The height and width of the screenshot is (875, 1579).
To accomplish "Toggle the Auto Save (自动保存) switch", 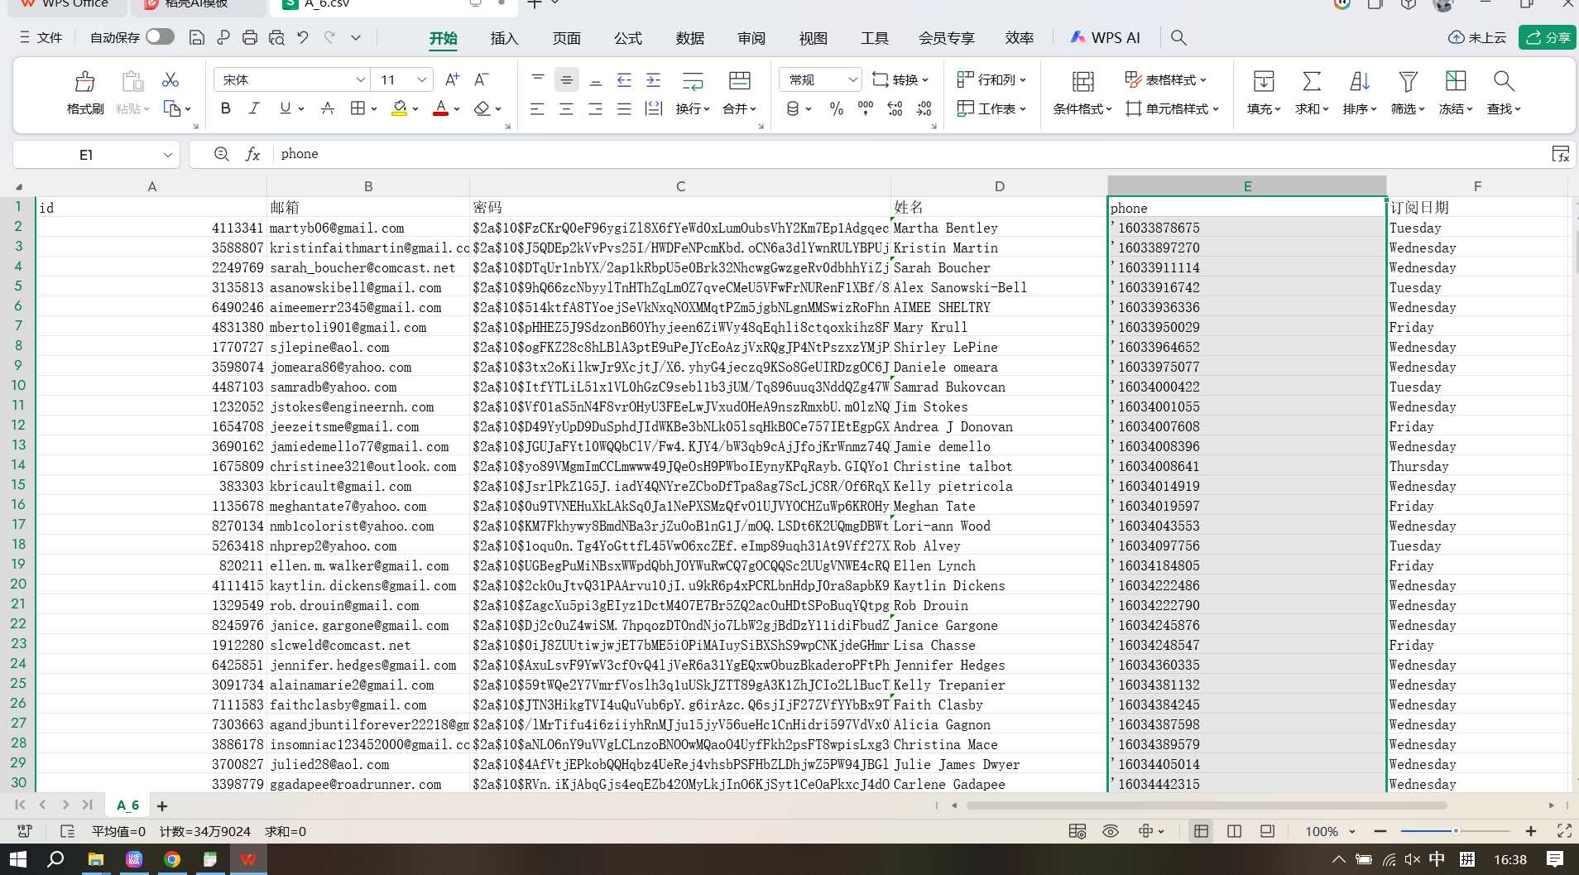I will click(160, 36).
